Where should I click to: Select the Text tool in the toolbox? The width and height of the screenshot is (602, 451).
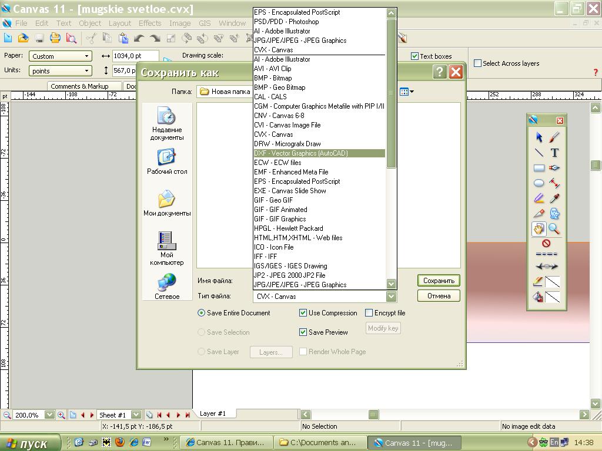554,152
